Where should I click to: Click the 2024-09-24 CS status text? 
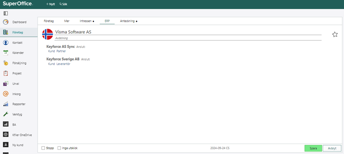[x=220, y=148]
